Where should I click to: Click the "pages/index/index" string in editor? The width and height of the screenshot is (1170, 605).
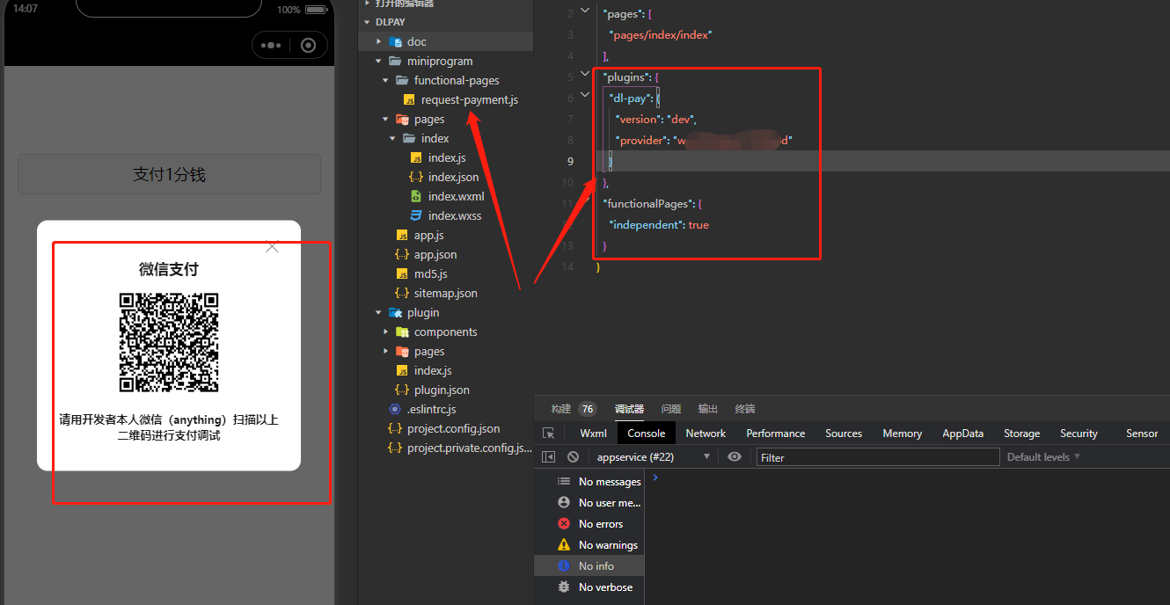pos(660,35)
